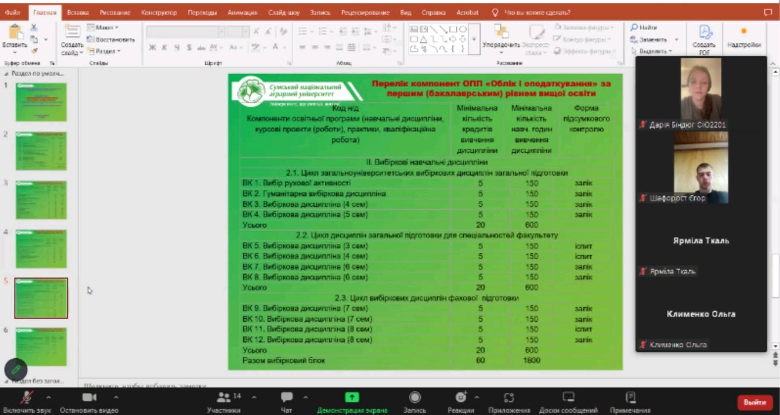Unmute microphone with Включить звук
This screenshot has height=415, width=780.
(26, 398)
